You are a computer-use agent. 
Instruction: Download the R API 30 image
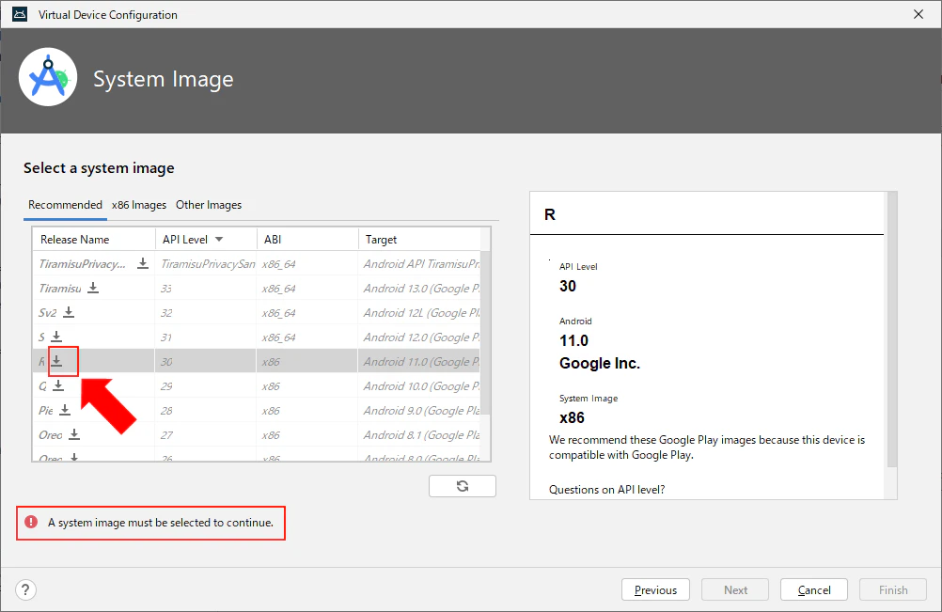pos(55,361)
